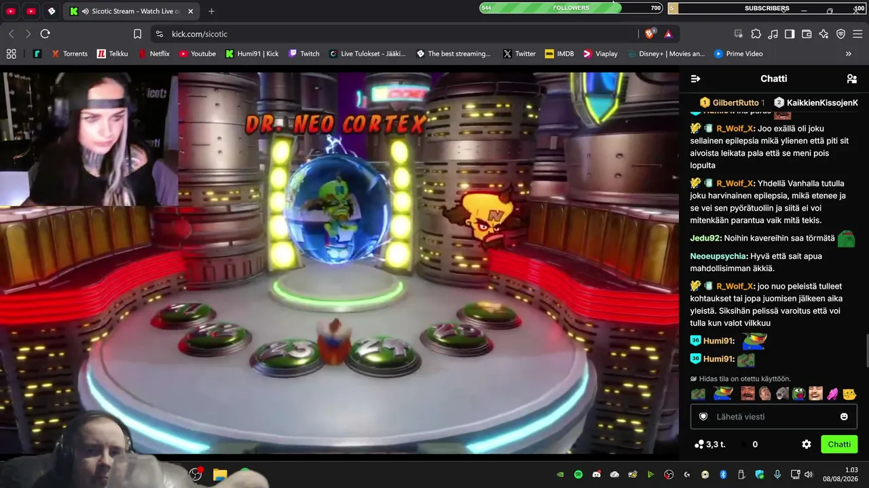Open the Twitch bookmark
This screenshot has width=869, height=488.
pyautogui.click(x=303, y=54)
